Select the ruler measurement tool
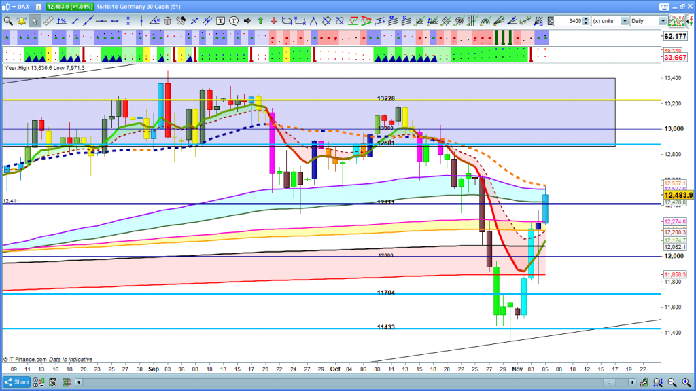Image resolution: width=696 pixels, height=391 pixels. (x=48, y=21)
